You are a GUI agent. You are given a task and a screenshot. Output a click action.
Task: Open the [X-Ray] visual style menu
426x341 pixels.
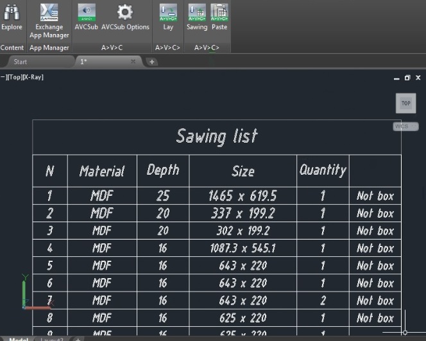coord(33,77)
